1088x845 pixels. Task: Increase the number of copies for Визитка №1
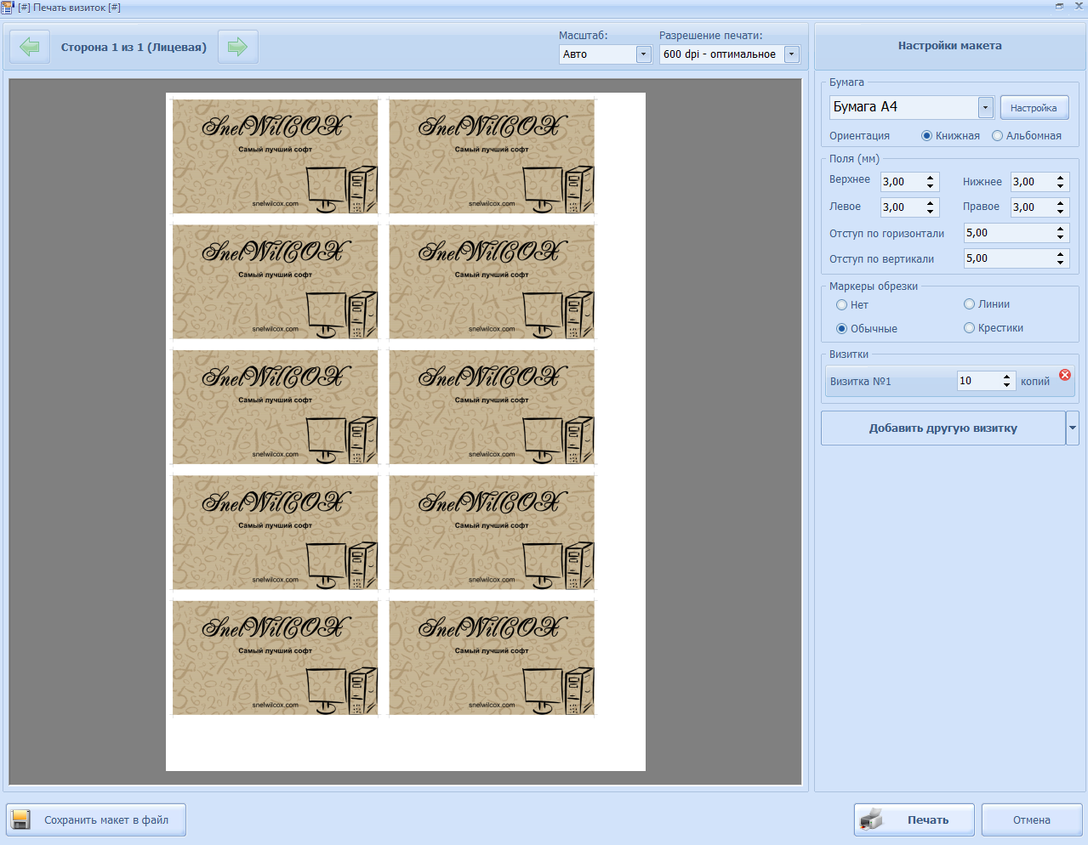click(1006, 377)
